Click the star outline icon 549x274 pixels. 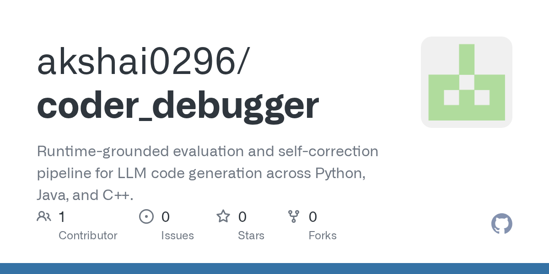click(x=223, y=216)
